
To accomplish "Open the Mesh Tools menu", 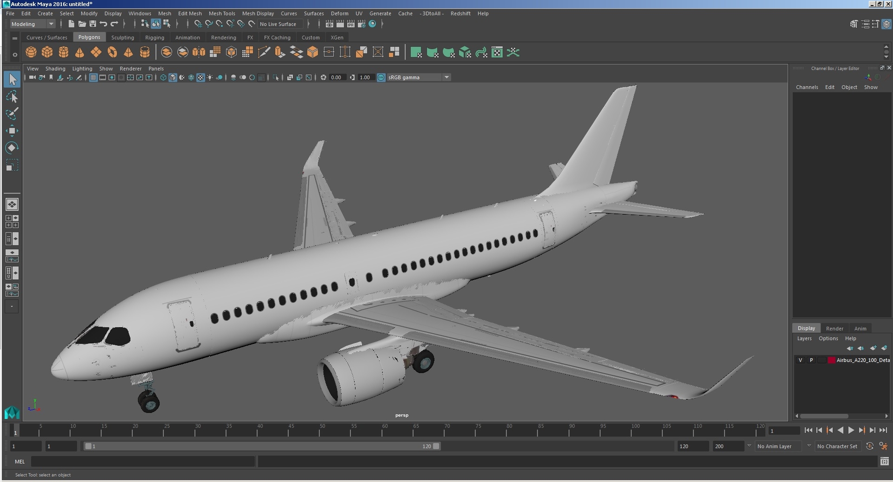I will point(222,13).
